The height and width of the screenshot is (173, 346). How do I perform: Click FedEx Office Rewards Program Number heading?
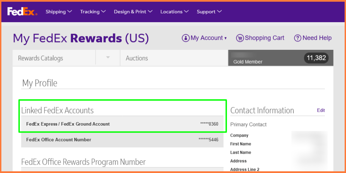coord(83,162)
